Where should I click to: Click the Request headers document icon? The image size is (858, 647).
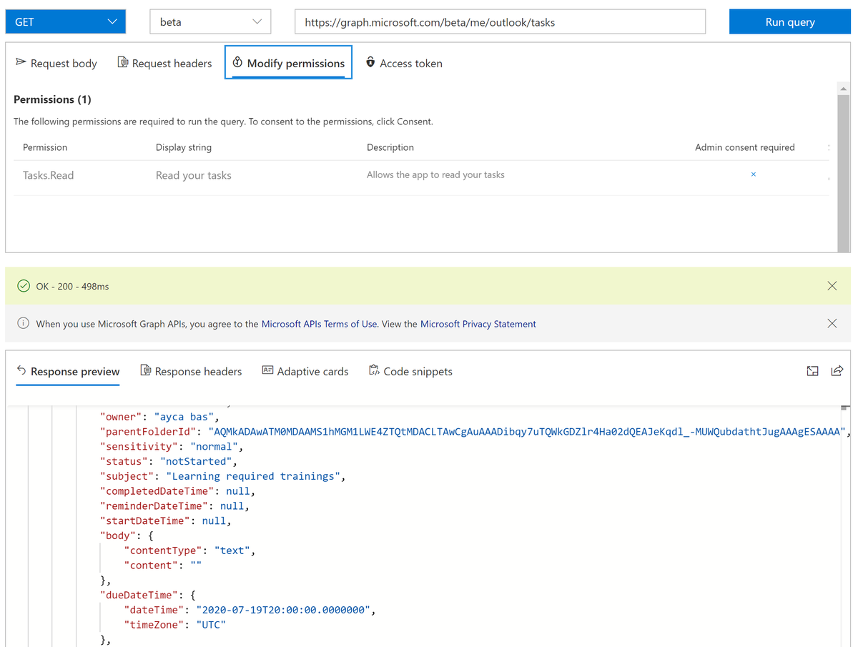pos(123,62)
